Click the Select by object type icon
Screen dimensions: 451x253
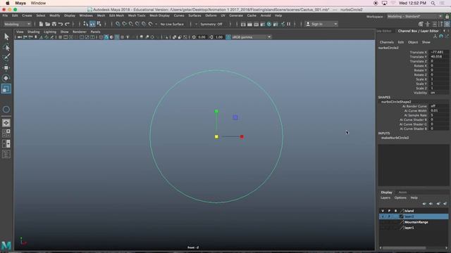[x=92, y=24]
